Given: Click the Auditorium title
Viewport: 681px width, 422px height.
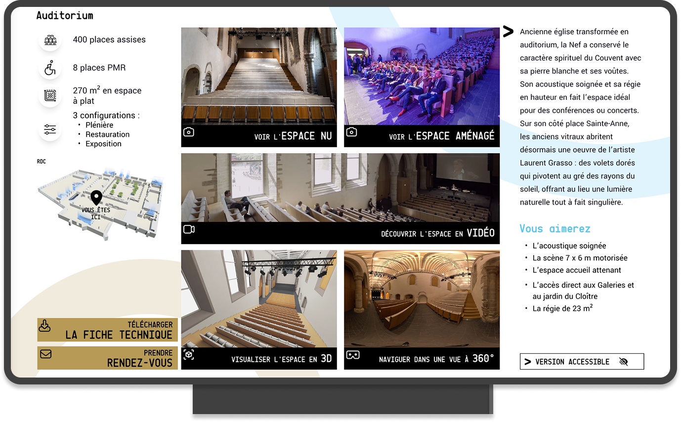Looking at the screenshot, I should click(x=65, y=15).
